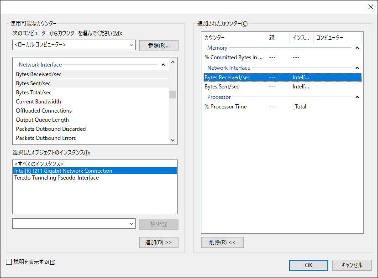Collapse the Network Interface group in available counters
This screenshot has width=378, height=278.
click(163, 65)
